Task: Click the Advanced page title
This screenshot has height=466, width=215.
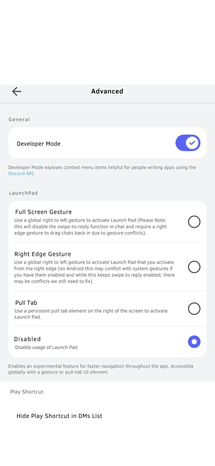Action: tap(107, 91)
